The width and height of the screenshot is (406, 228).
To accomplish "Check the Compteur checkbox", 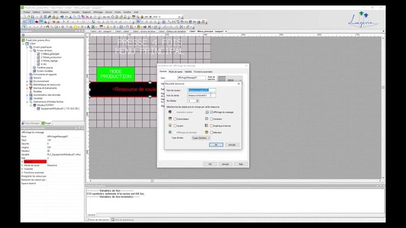I will [211, 119].
